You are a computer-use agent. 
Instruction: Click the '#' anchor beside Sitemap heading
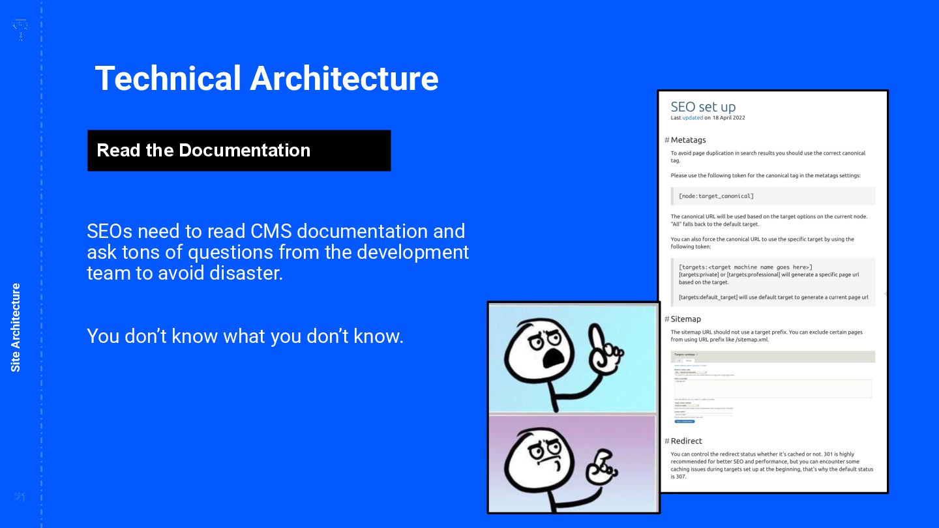pos(667,319)
